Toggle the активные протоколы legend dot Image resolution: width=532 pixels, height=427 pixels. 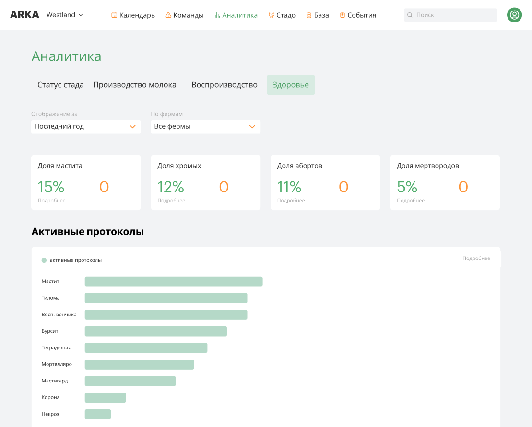click(44, 260)
